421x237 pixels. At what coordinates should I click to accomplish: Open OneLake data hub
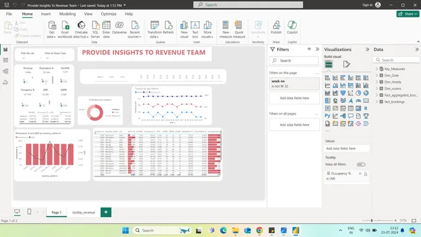click(81, 30)
